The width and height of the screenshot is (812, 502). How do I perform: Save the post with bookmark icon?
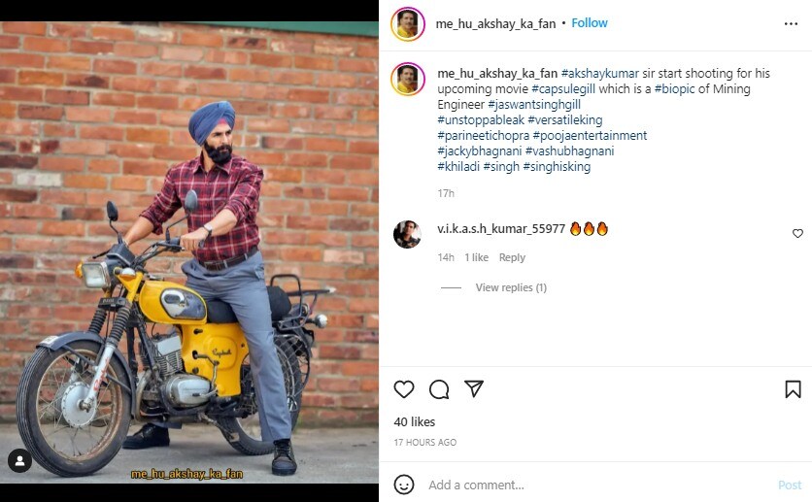coord(793,389)
